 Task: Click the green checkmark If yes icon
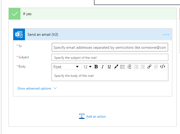[x=15, y=14]
